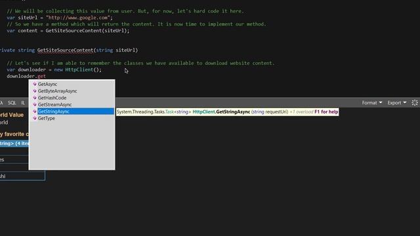
Task: Click the method icon beside GetStreamAsync
Action: point(35,105)
